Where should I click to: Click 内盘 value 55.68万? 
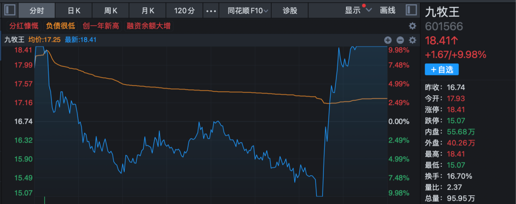pyautogui.click(x=461, y=132)
